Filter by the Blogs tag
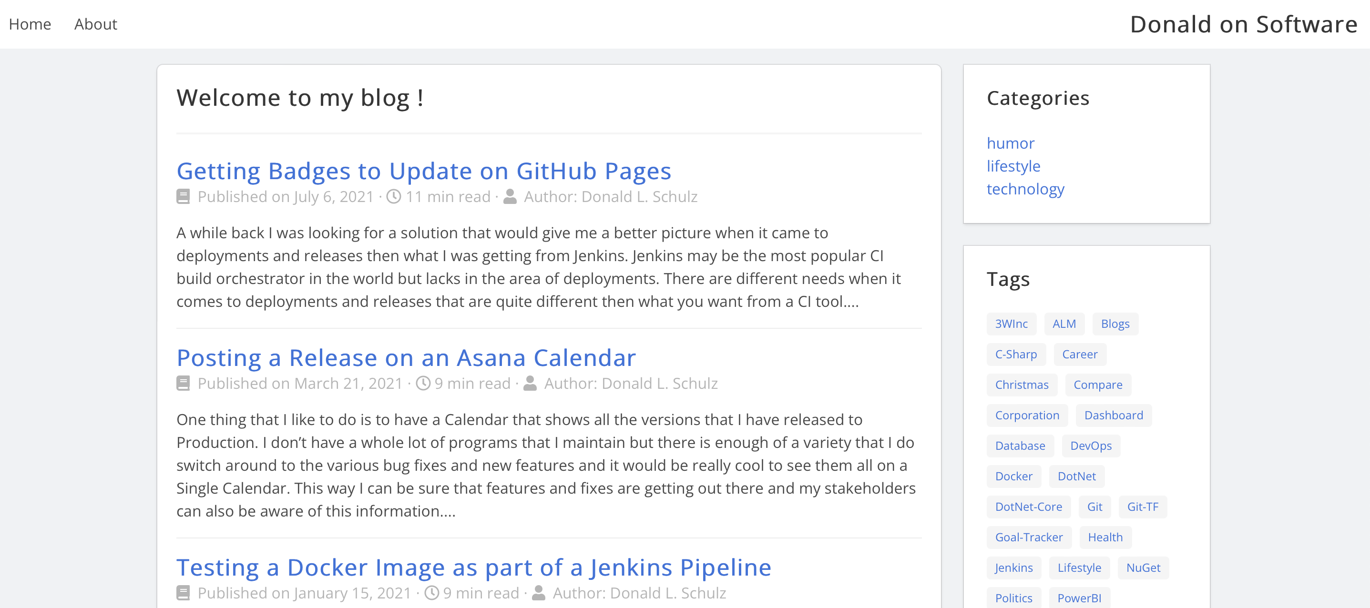Screen dimensions: 1370x608 (1115, 324)
